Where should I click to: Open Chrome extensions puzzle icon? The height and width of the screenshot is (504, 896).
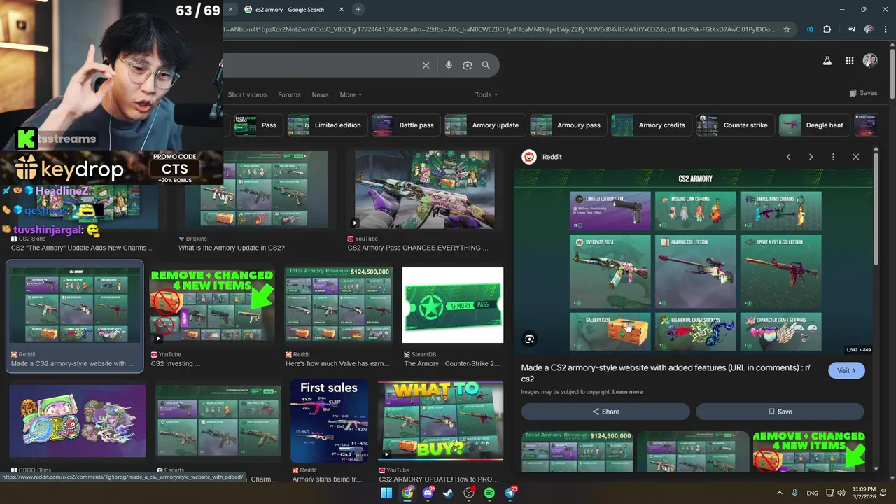(827, 29)
